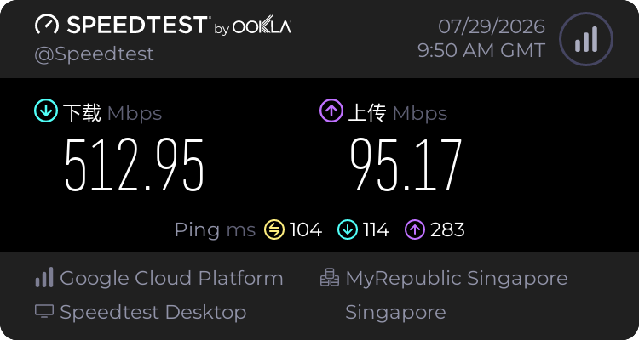Click the MyRepublic Singapore server name

pyautogui.click(x=457, y=279)
